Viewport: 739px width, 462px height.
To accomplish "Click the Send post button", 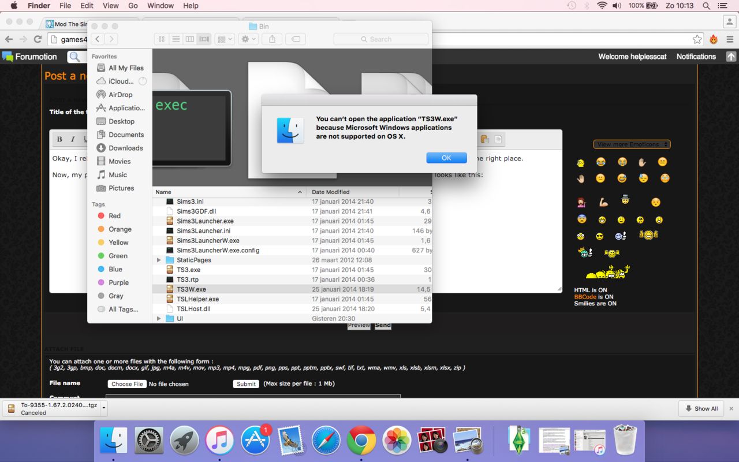I will (383, 325).
